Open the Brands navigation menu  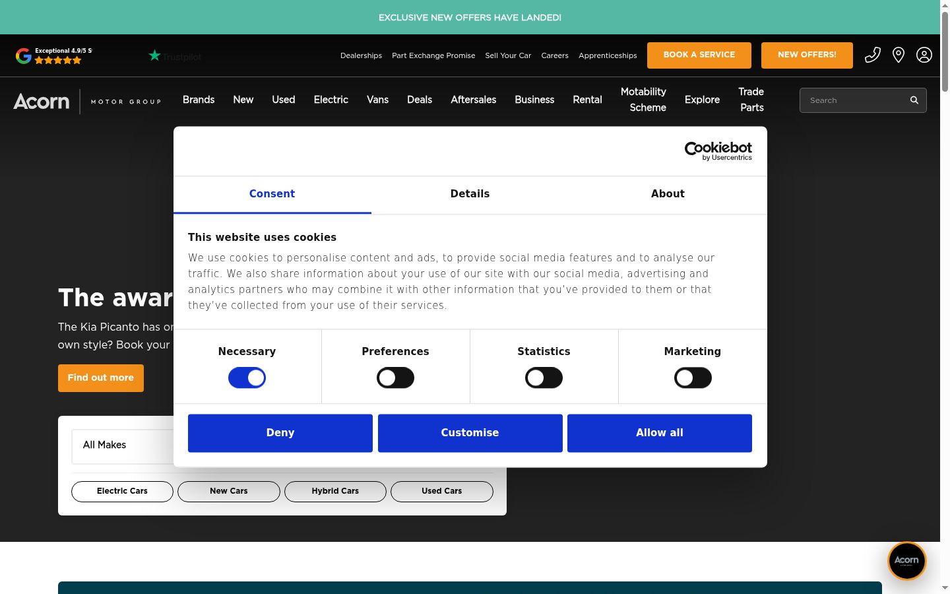[199, 100]
